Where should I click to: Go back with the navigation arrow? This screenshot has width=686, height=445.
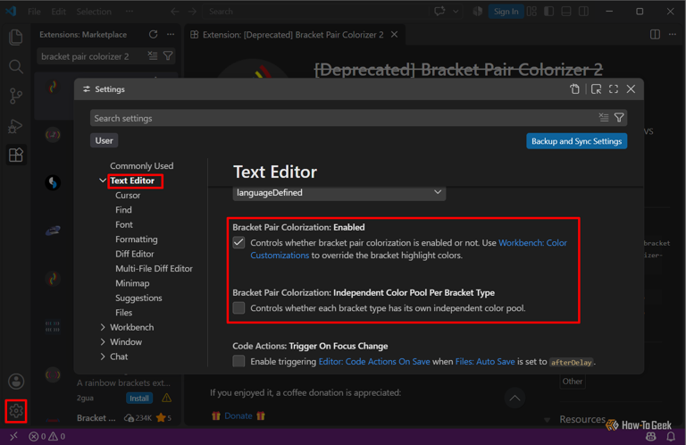coord(175,12)
